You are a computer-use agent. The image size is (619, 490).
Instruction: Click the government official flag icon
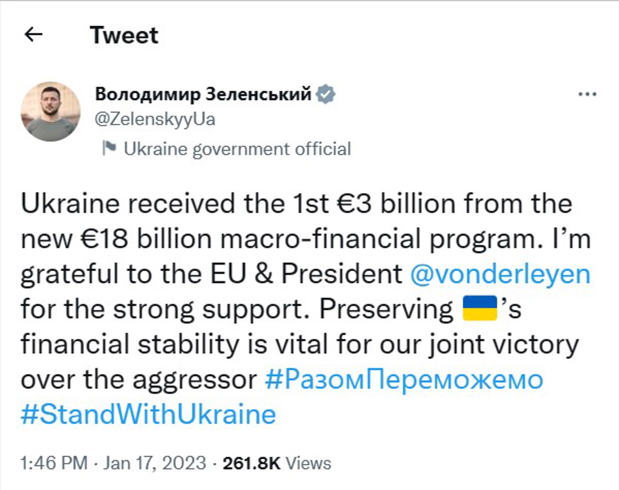109,148
